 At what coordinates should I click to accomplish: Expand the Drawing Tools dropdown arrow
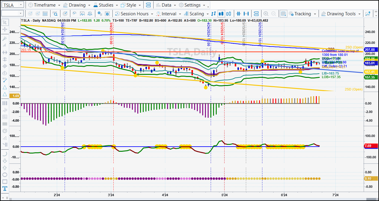[359, 14]
